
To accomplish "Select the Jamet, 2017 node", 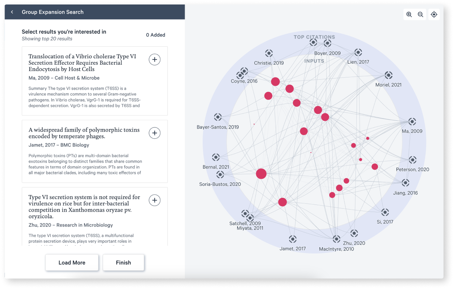I will click(x=293, y=238).
